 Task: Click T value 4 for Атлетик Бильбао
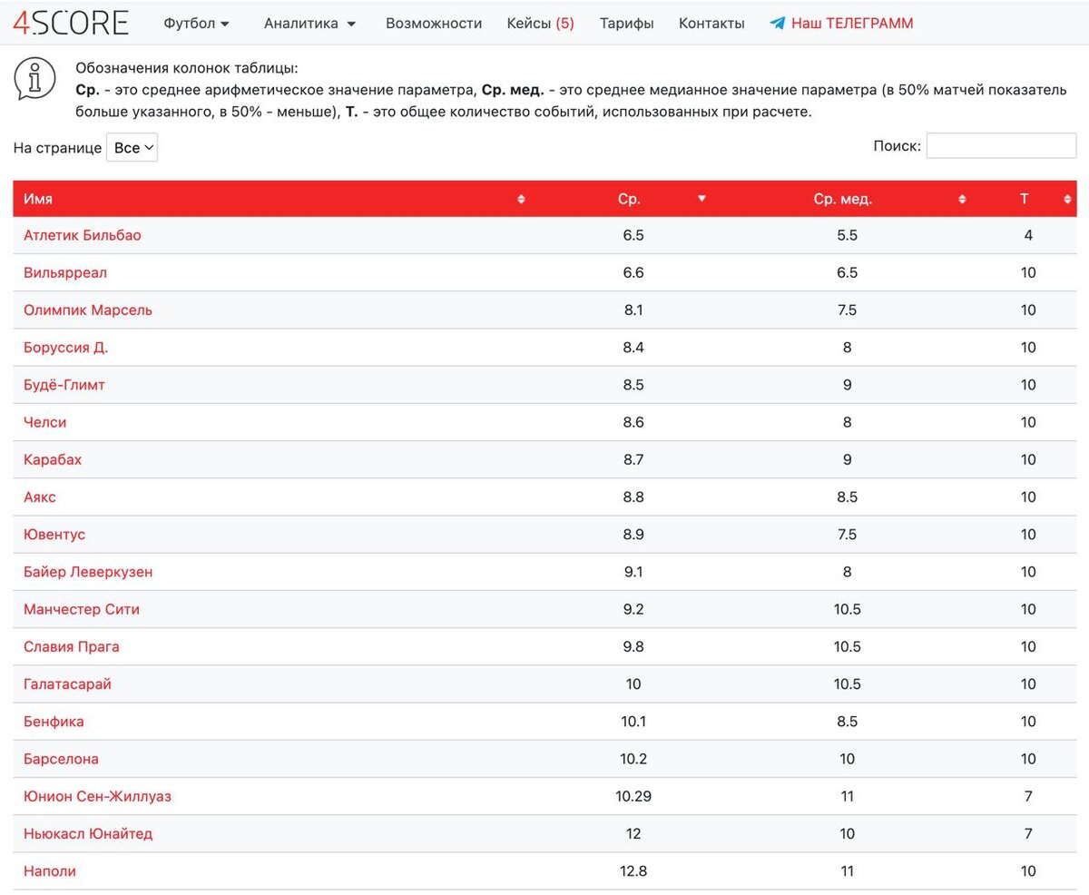[x=1028, y=235]
